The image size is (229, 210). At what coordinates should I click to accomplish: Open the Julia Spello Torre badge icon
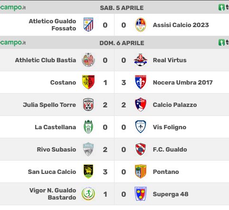click(88, 105)
